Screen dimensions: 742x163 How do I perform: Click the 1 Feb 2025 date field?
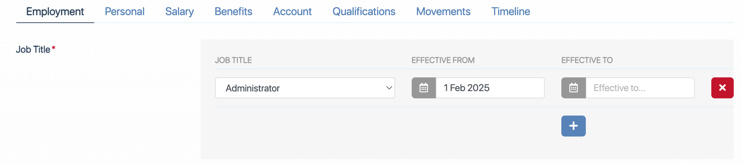(x=490, y=88)
